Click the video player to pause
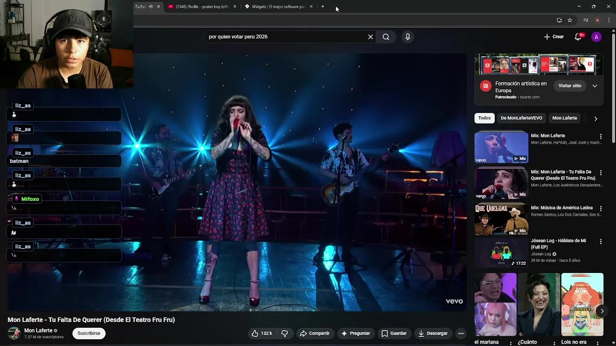 (237, 182)
